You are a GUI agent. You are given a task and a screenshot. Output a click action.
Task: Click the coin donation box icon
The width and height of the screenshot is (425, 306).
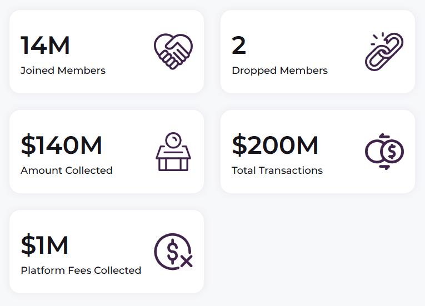point(173,152)
